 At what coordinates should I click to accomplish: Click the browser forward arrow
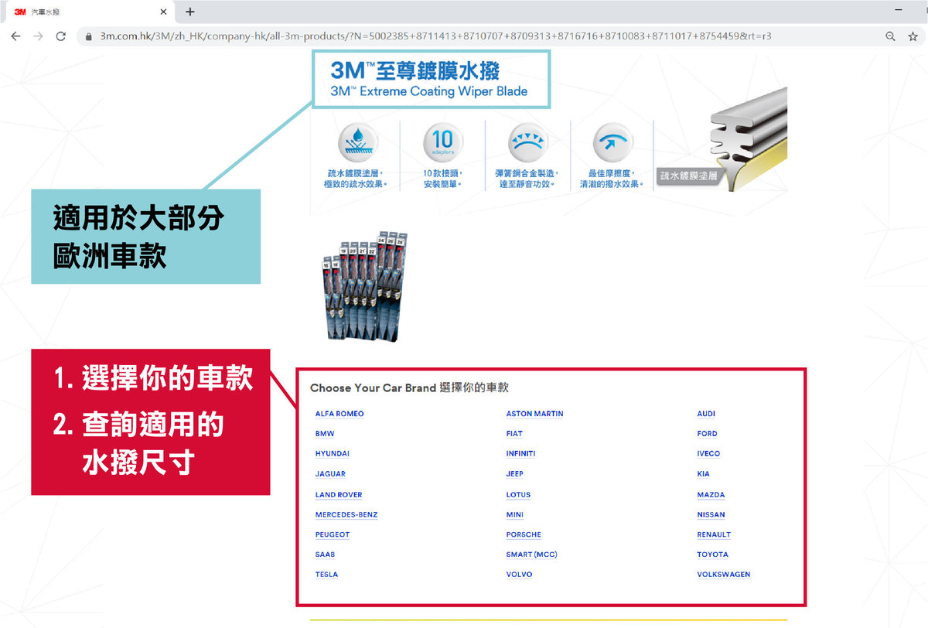point(38,36)
